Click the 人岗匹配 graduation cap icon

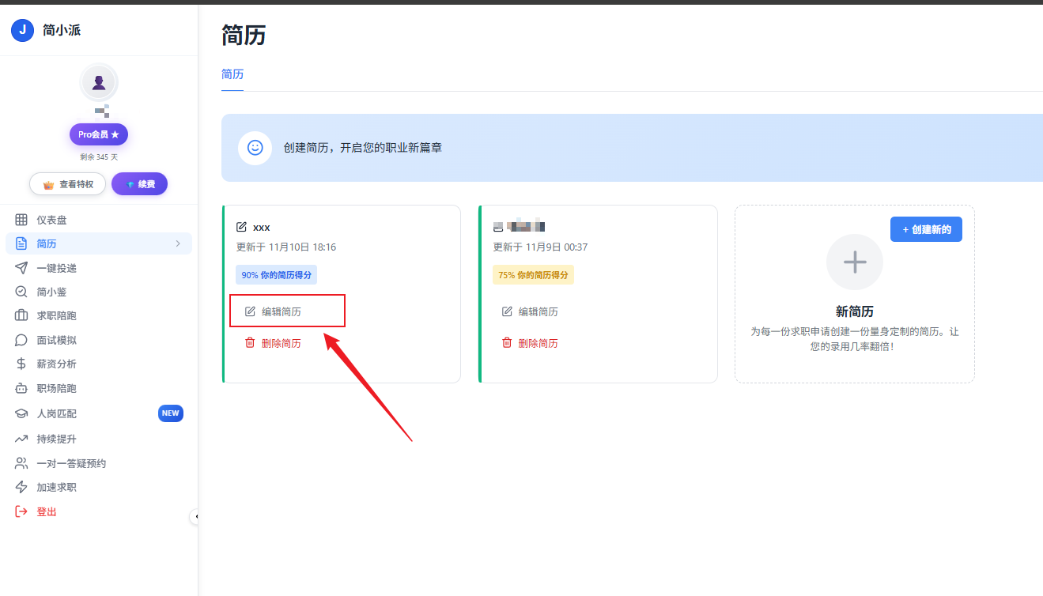[x=20, y=413]
